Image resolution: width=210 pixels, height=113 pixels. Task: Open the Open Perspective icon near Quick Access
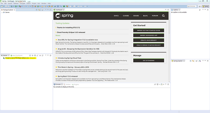pos(200,6)
